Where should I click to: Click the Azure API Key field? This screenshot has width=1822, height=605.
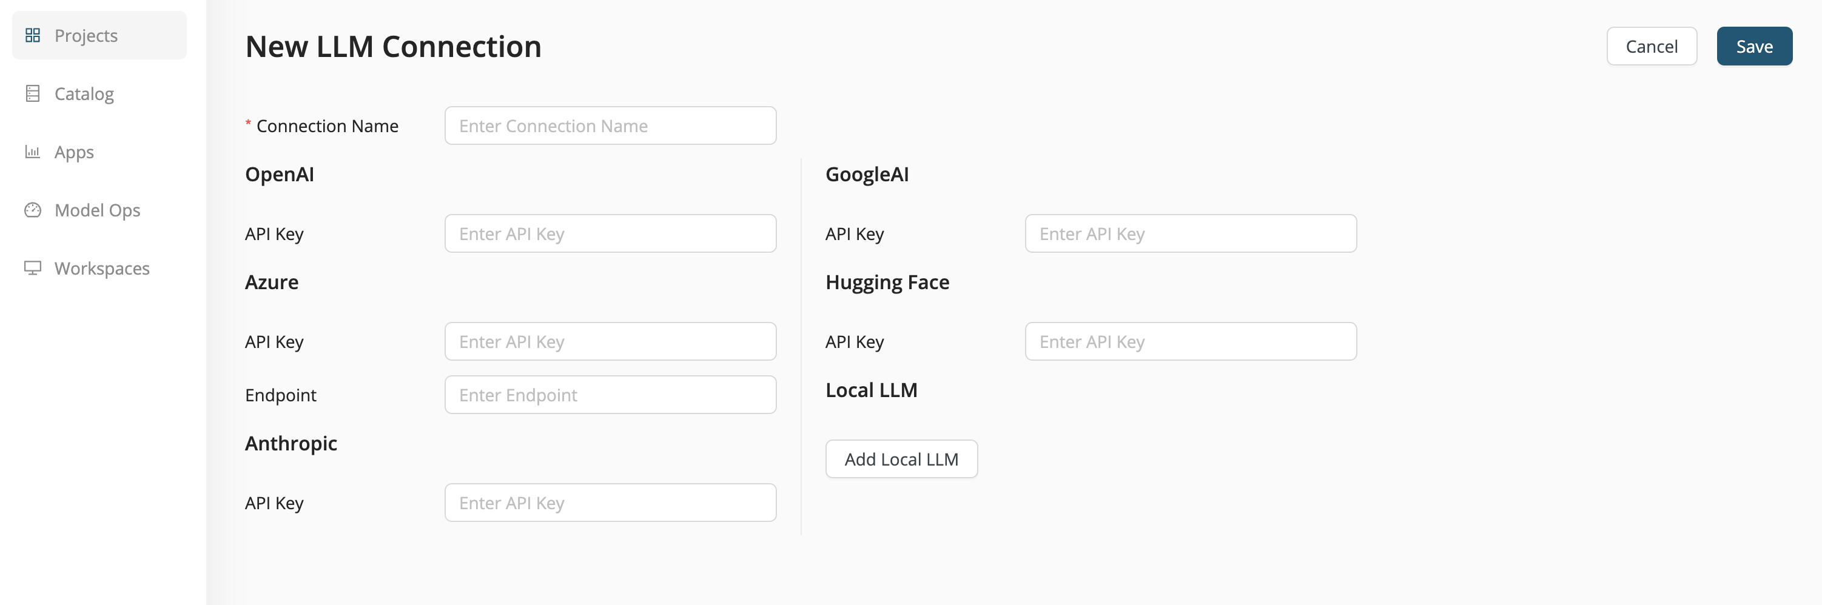tap(610, 342)
